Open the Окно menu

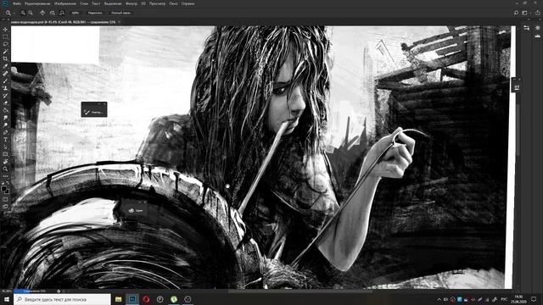click(173, 3)
